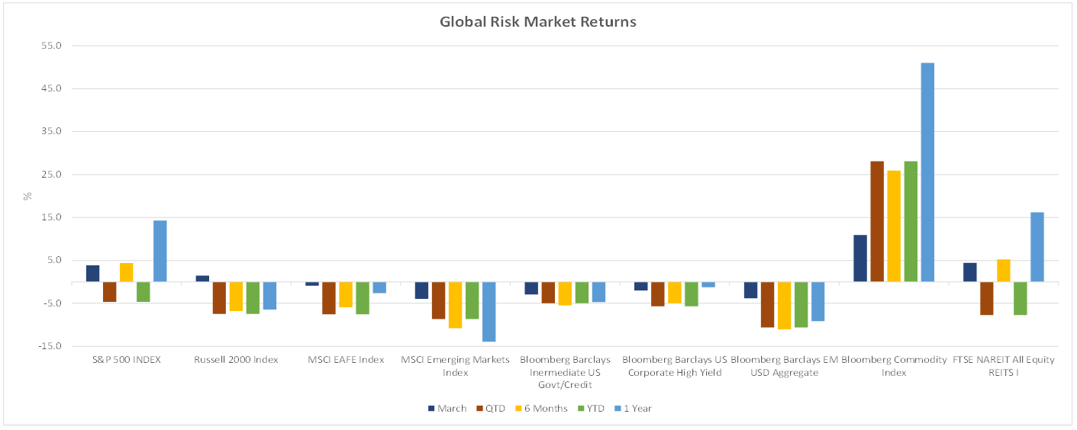Select the MSCI EAFE Index axis label

[x=346, y=360]
